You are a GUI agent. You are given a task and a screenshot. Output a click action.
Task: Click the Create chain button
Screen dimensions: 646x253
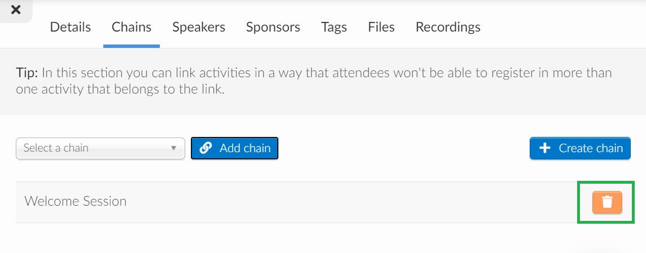click(580, 148)
